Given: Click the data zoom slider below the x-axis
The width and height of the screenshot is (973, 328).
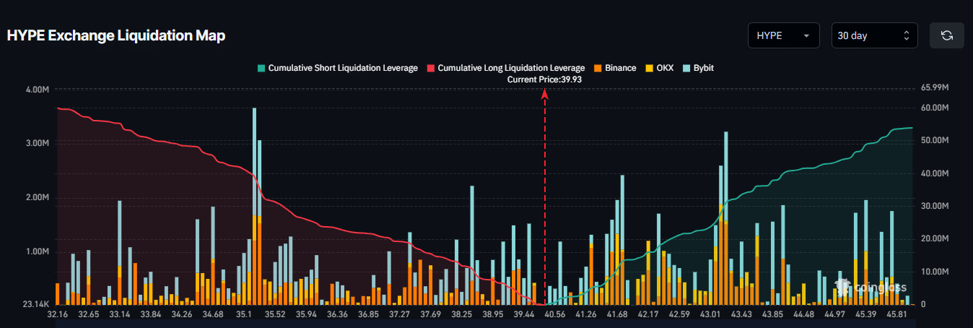Looking at the screenshot, I should (484, 323).
